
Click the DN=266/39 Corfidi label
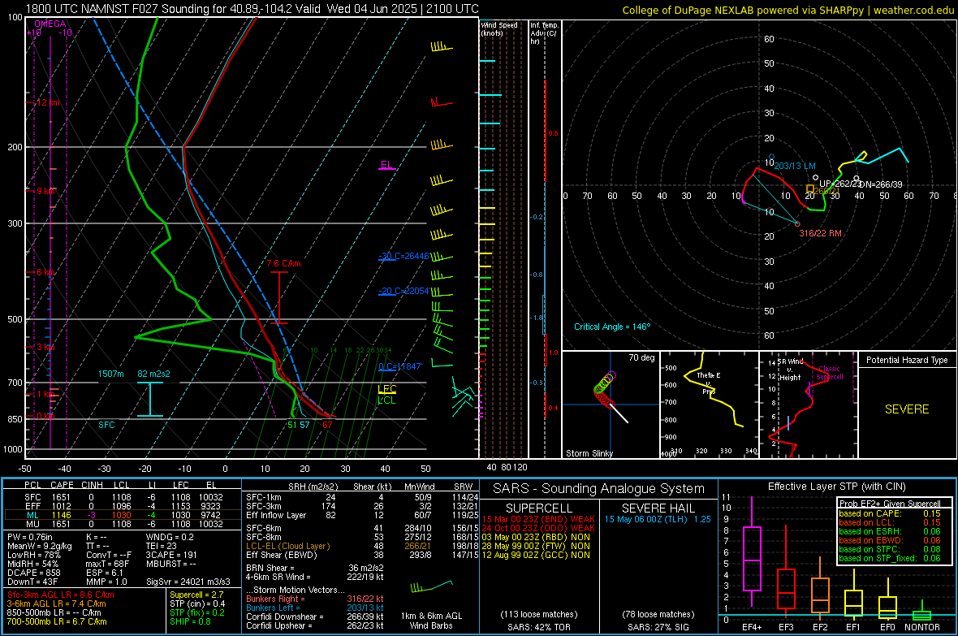click(880, 184)
